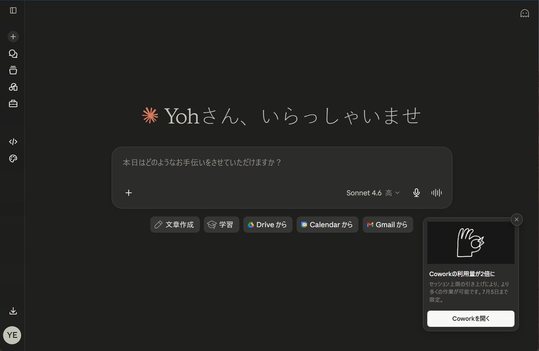Open the palette design icon

click(13, 158)
